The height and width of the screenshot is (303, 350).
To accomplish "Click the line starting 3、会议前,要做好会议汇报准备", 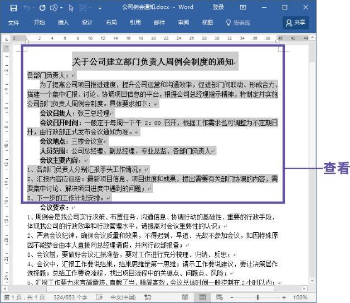I will (128, 255).
